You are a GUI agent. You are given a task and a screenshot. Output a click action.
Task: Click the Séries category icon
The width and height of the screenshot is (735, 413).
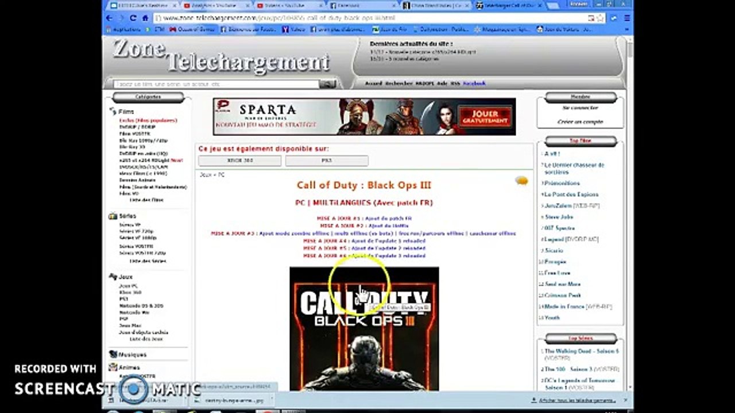113,216
